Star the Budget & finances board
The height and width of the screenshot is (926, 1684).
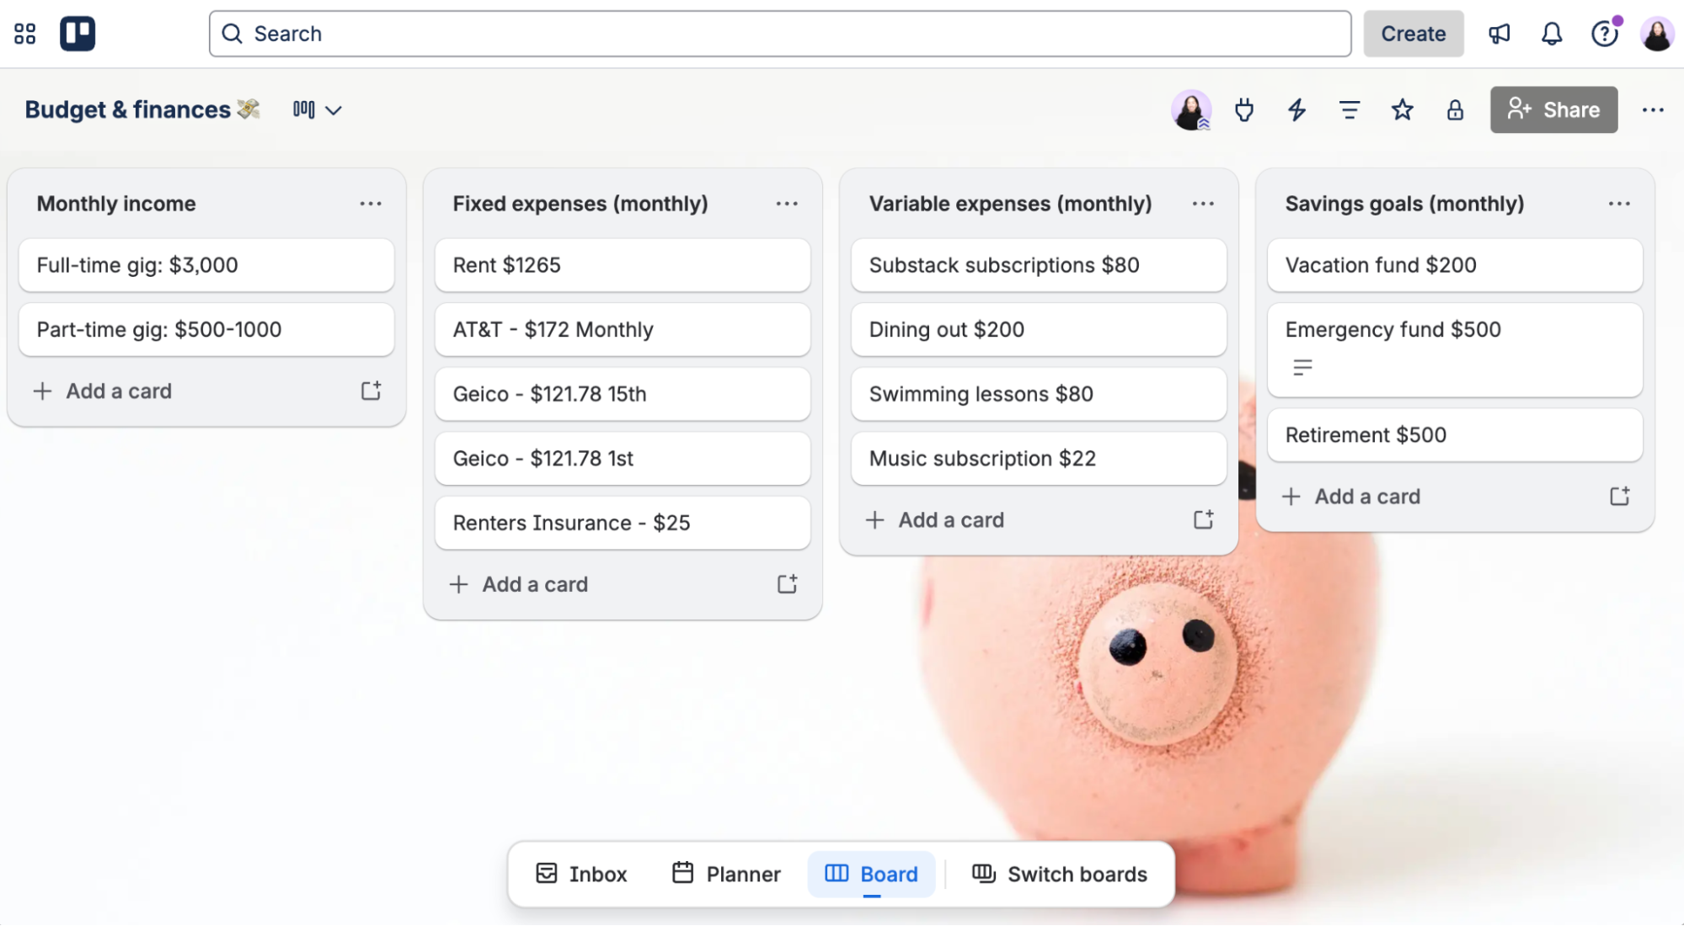[x=1402, y=109]
